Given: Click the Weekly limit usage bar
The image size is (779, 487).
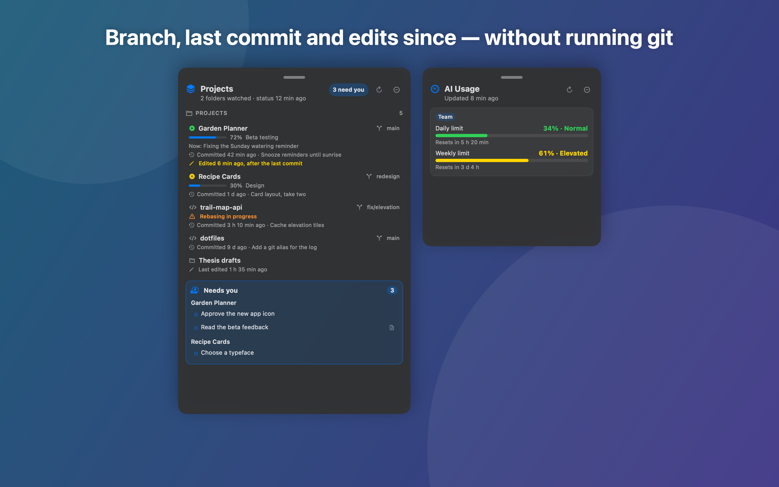Looking at the screenshot, I should 511,160.
